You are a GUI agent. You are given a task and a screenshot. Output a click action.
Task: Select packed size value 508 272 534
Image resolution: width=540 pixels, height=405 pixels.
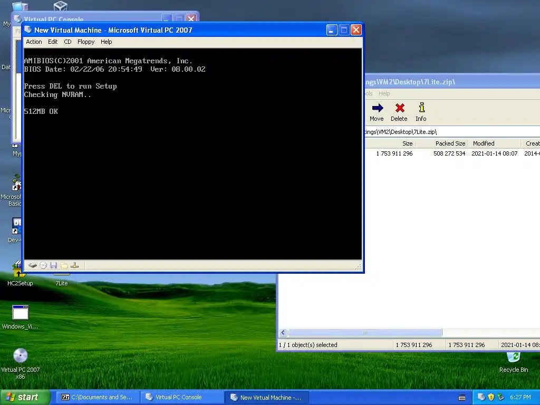pyautogui.click(x=449, y=153)
